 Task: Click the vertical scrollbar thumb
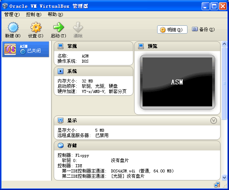224,83
